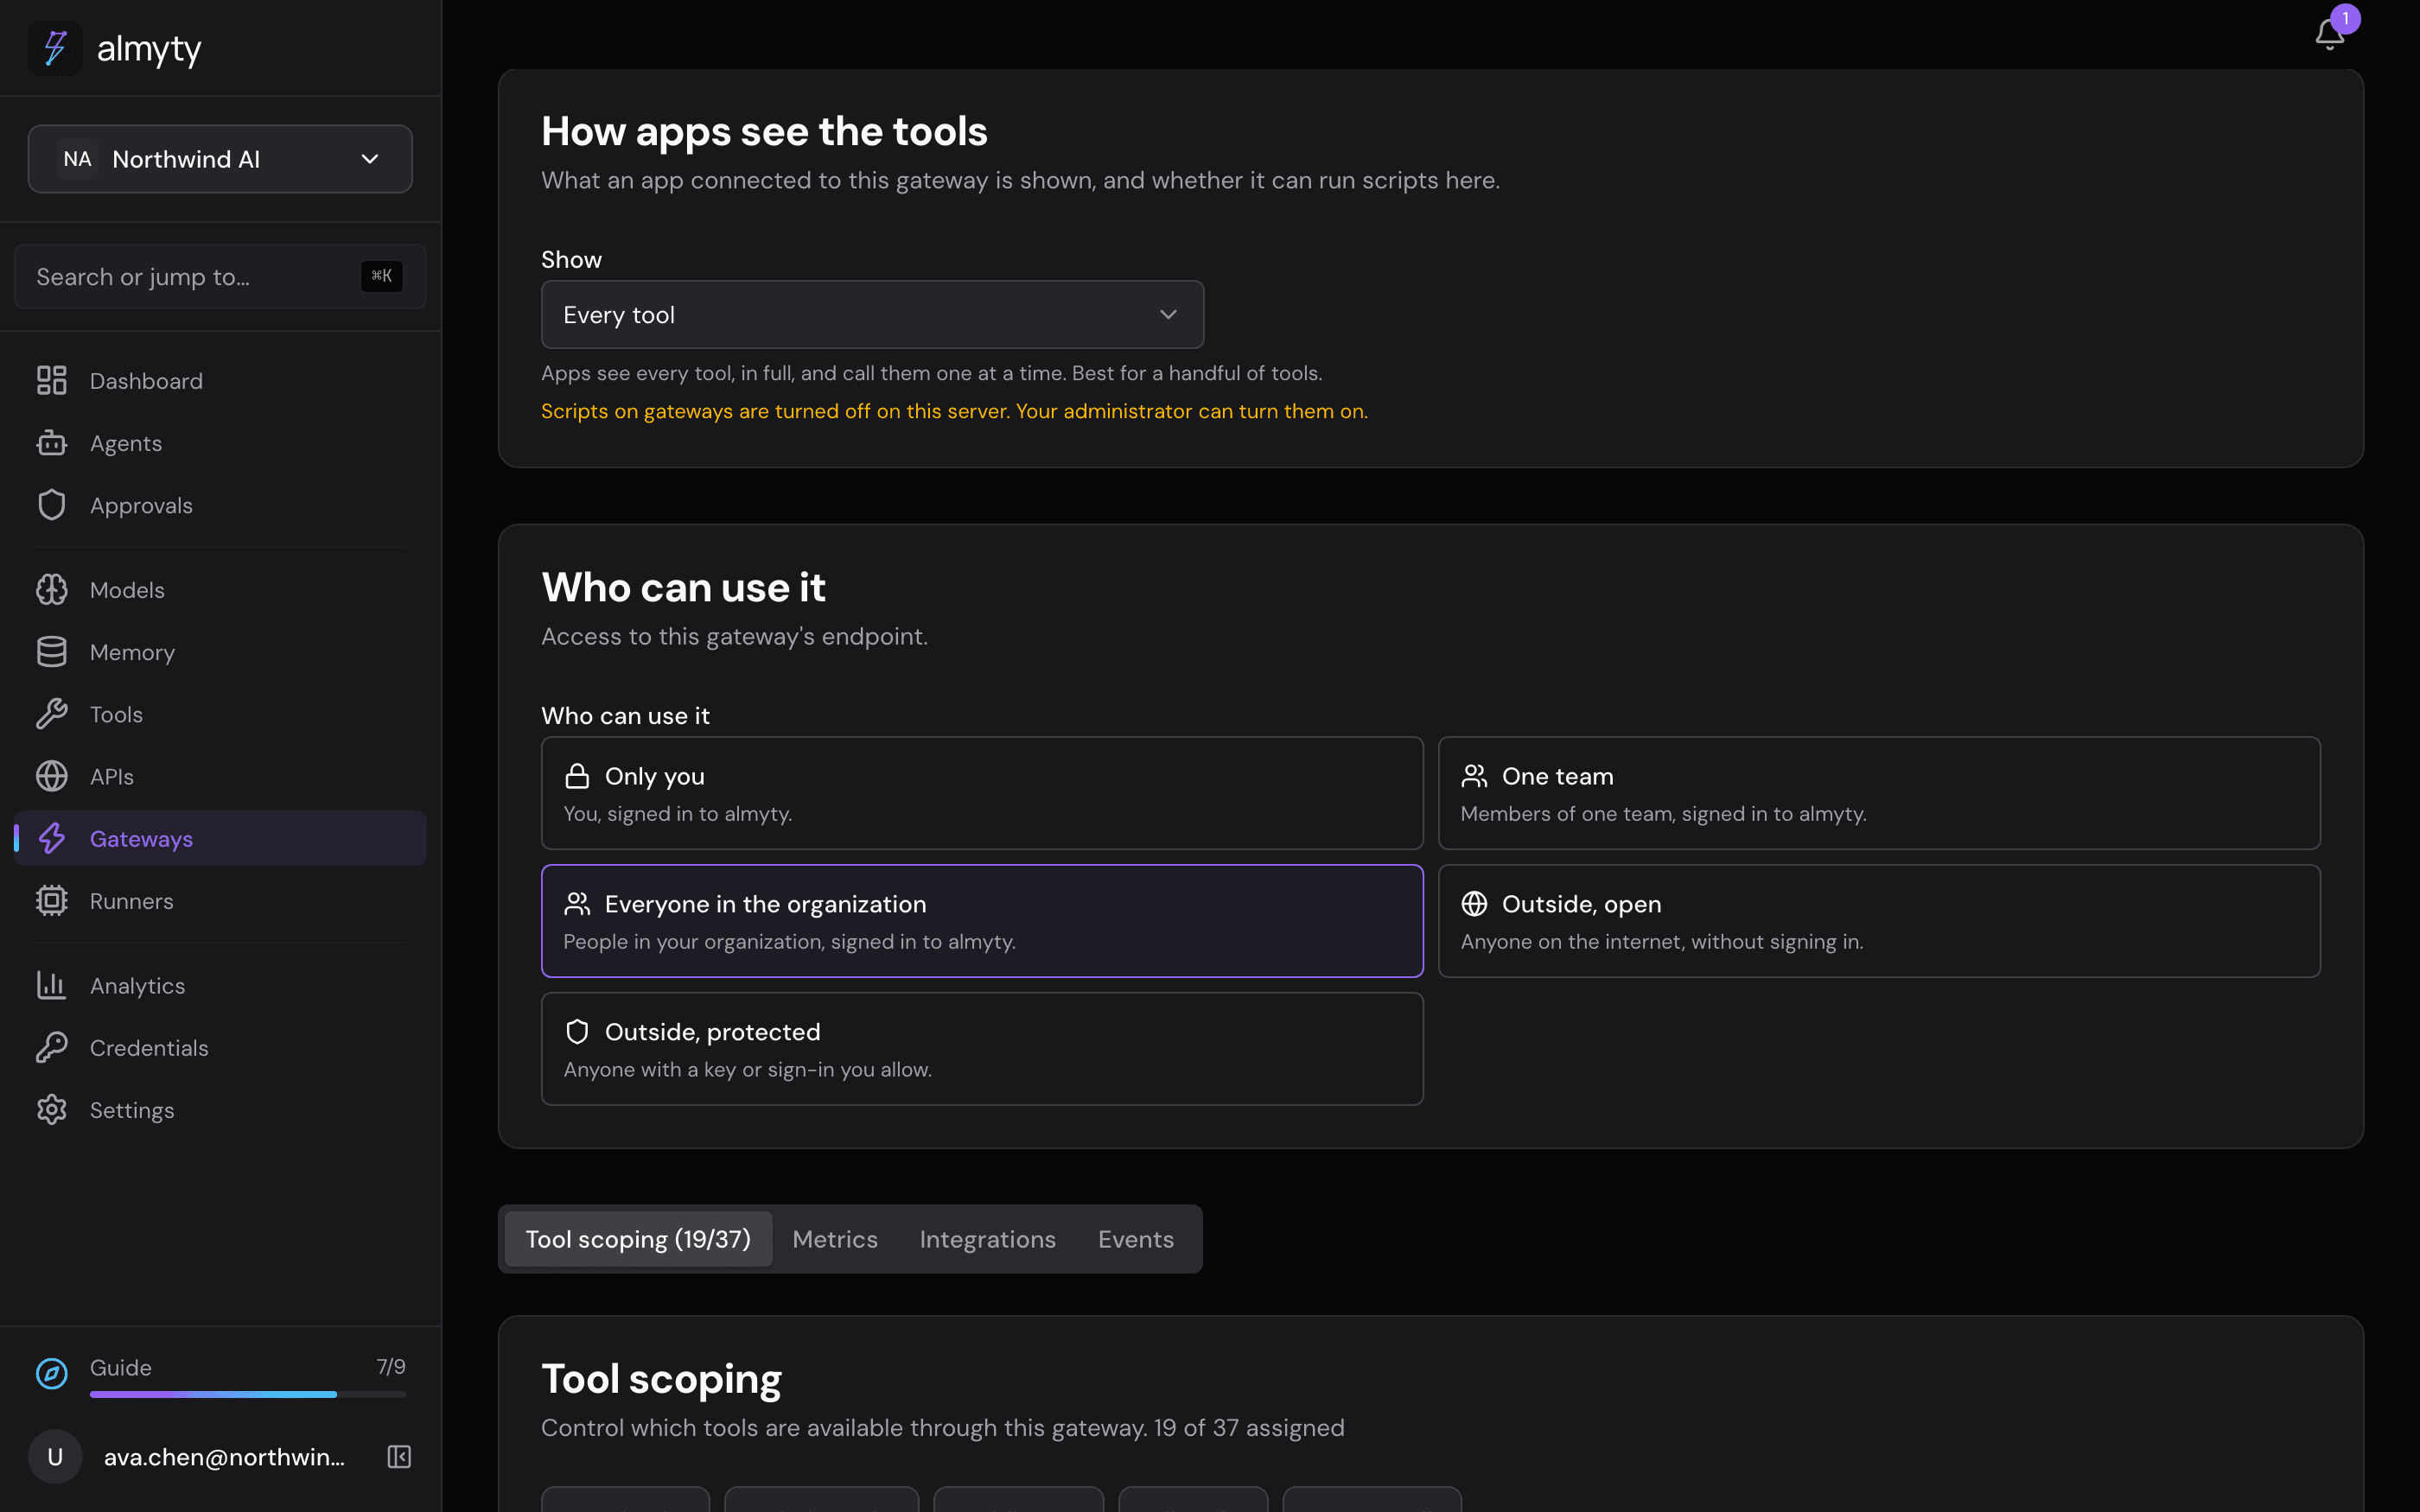
Task: Click the user avatar U
Action: (55, 1457)
